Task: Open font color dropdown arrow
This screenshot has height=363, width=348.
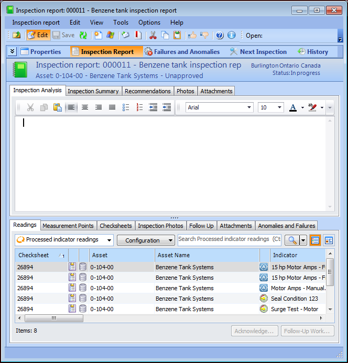Action: click(x=302, y=108)
